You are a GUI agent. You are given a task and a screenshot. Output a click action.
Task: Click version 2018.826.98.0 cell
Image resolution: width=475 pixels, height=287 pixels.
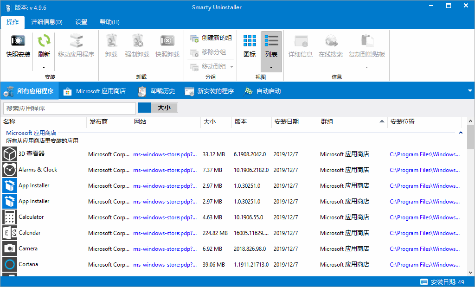coord(250,249)
